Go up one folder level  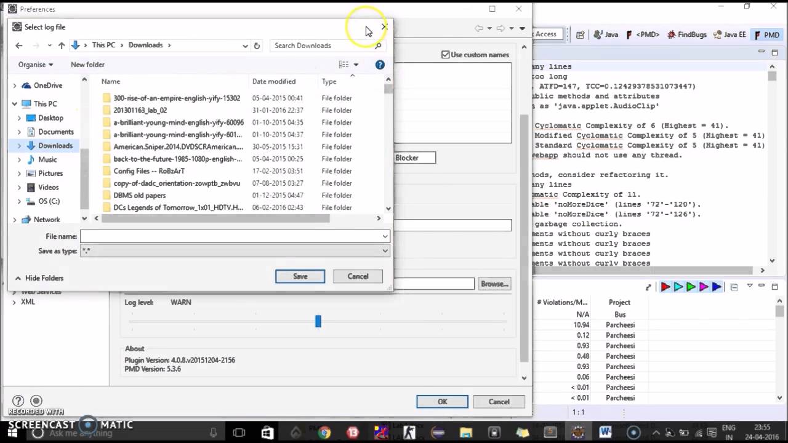tap(62, 46)
